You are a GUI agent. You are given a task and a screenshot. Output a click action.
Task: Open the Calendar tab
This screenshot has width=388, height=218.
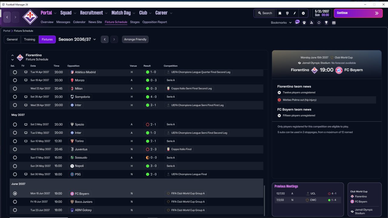[79, 22]
